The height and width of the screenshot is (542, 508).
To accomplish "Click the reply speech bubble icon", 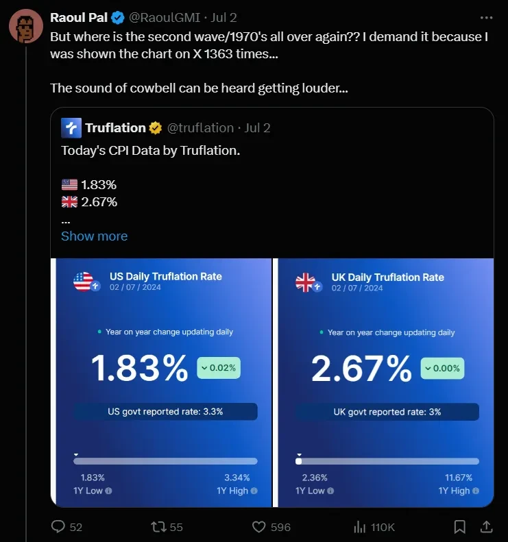I will pyautogui.click(x=60, y=527).
